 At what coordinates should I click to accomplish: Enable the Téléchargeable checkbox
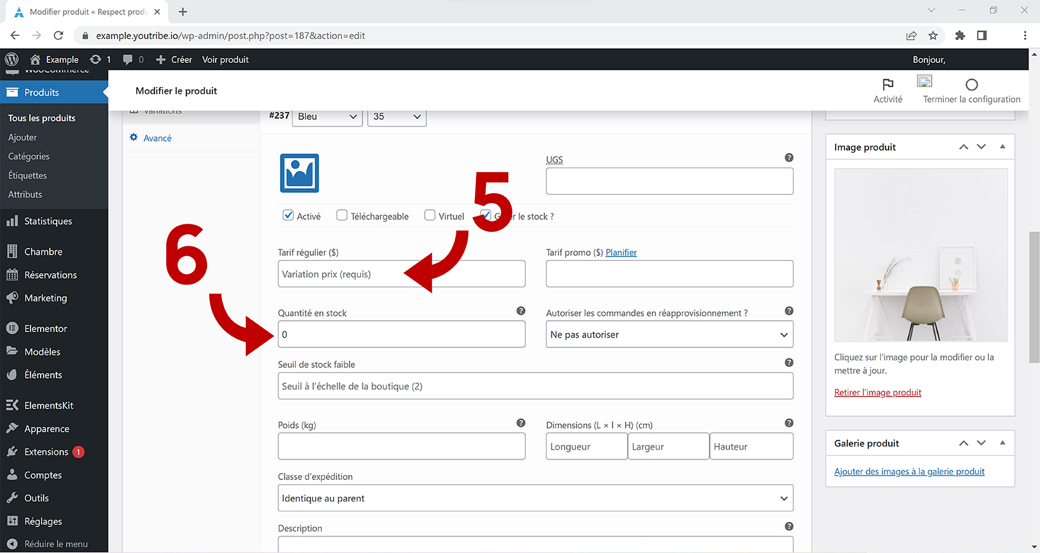(x=342, y=216)
